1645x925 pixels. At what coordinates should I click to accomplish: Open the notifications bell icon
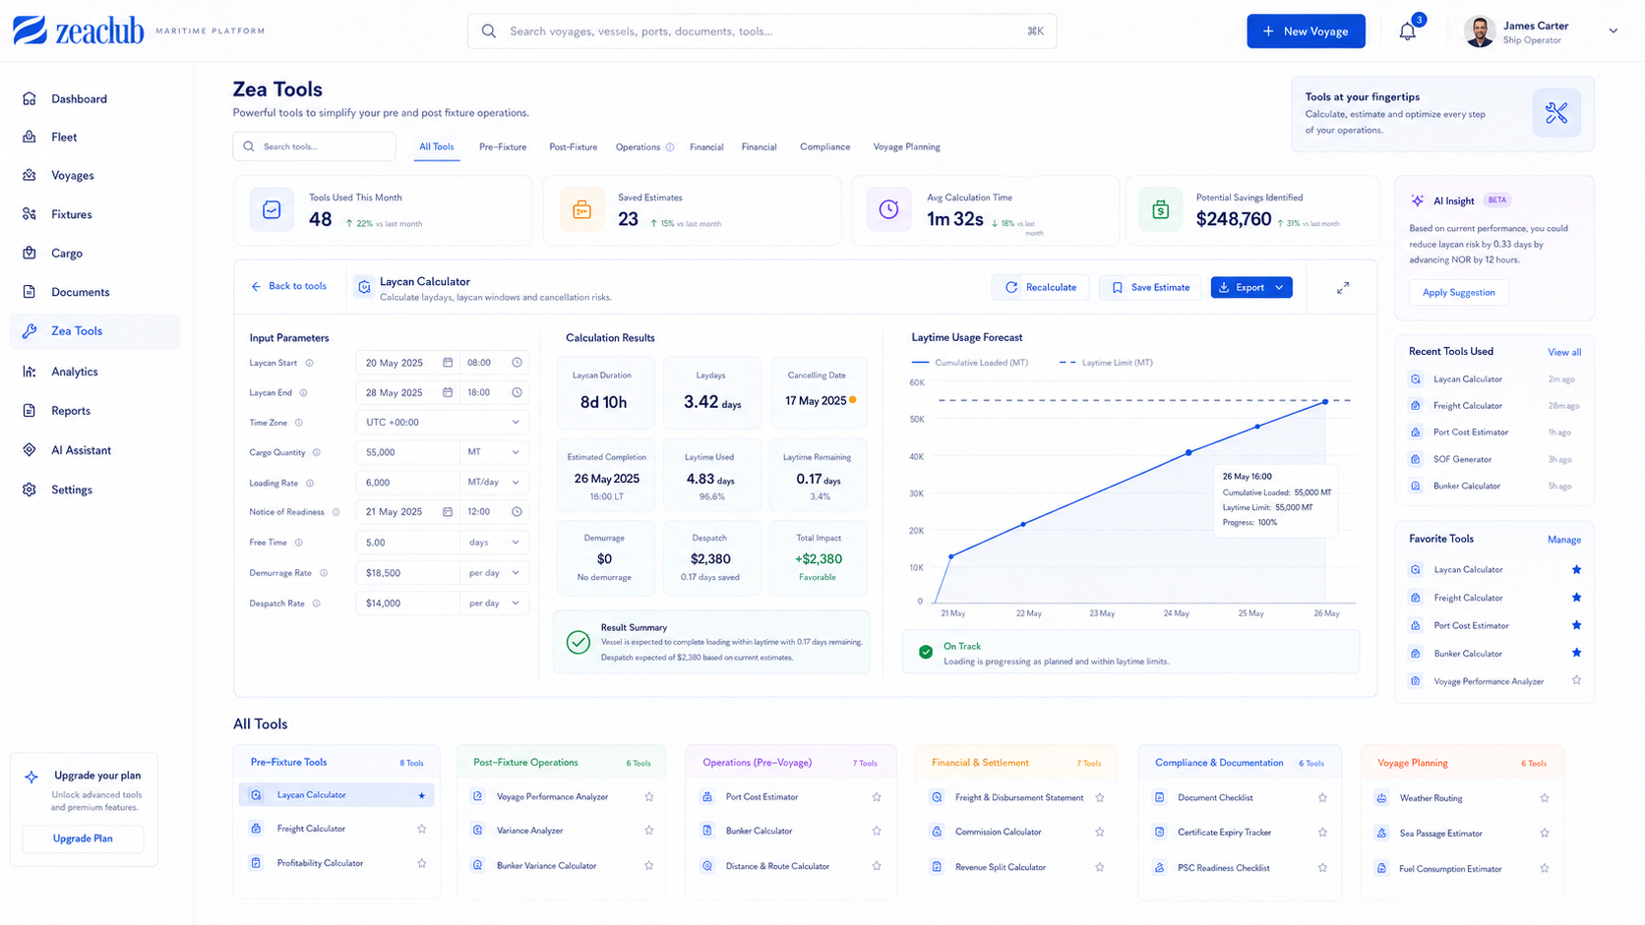coord(1408,31)
